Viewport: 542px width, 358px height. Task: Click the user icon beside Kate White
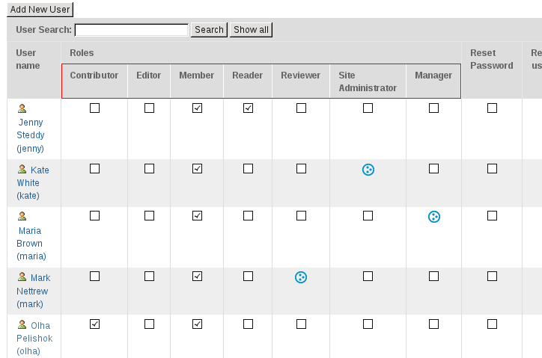pos(22,169)
